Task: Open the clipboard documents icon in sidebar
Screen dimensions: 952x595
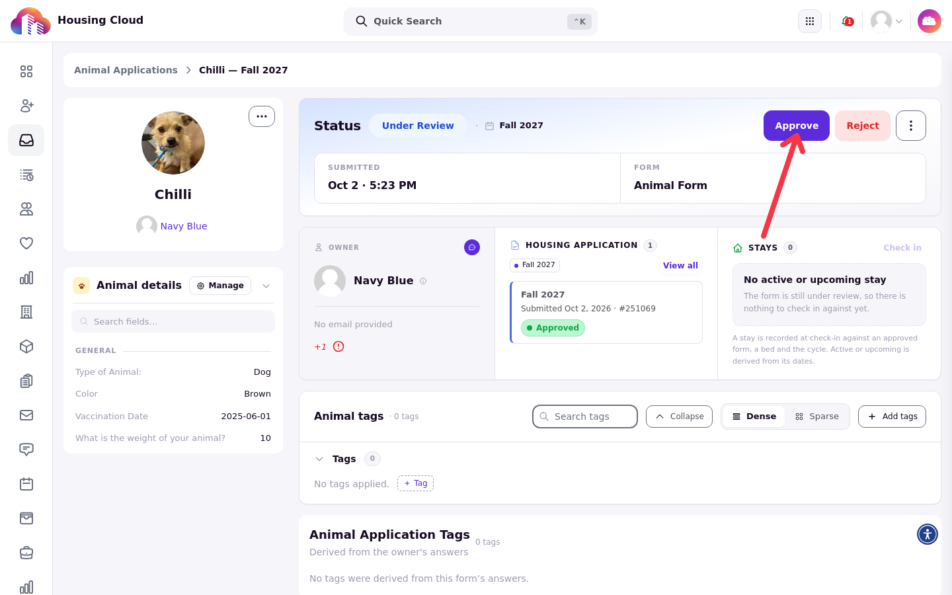Action: click(x=26, y=381)
